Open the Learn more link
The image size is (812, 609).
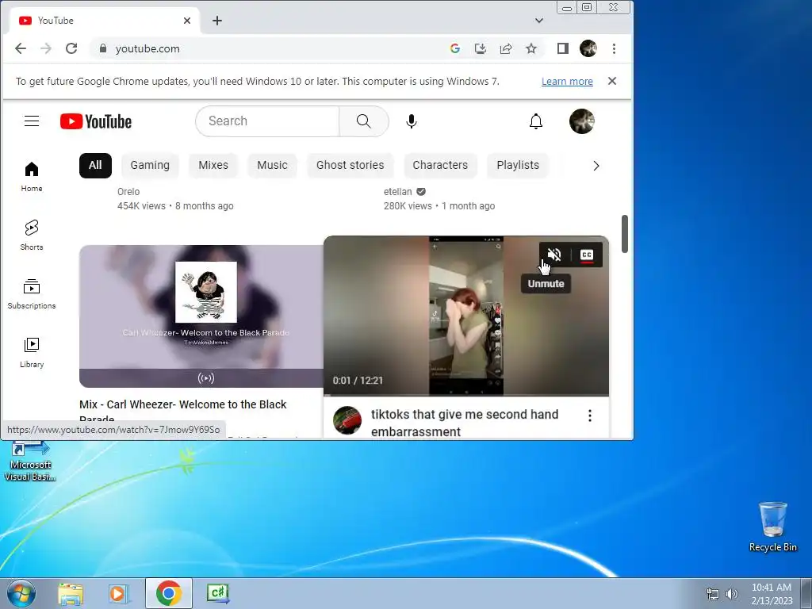coord(567,82)
